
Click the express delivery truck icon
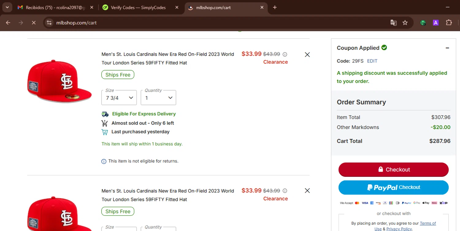(x=105, y=114)
